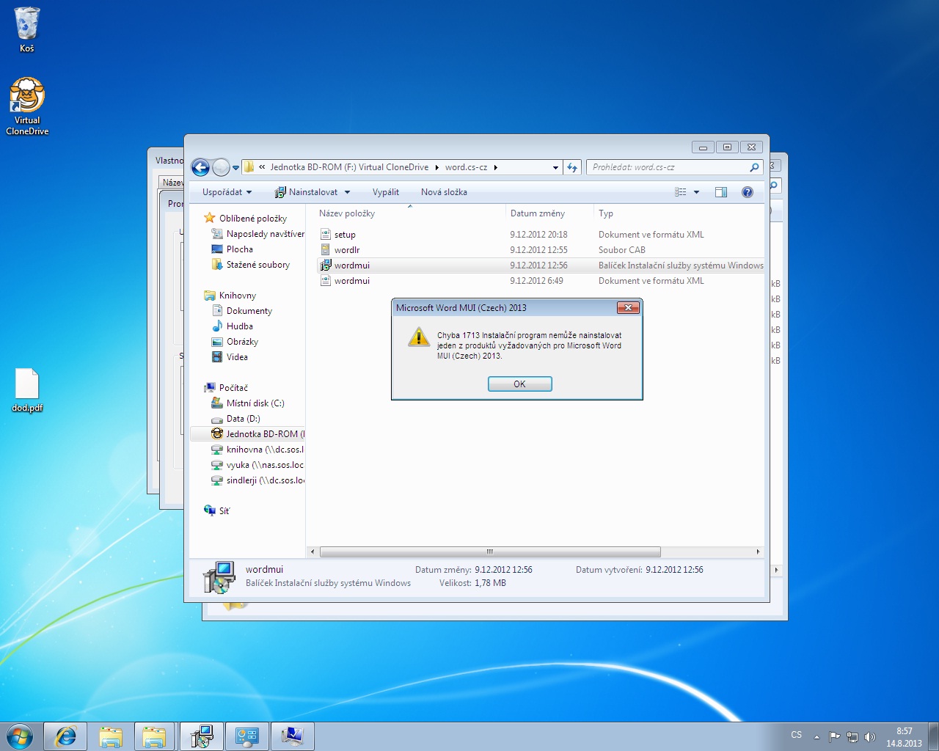
Task: Toggle the preview pane icon
Action: [721, 192]
